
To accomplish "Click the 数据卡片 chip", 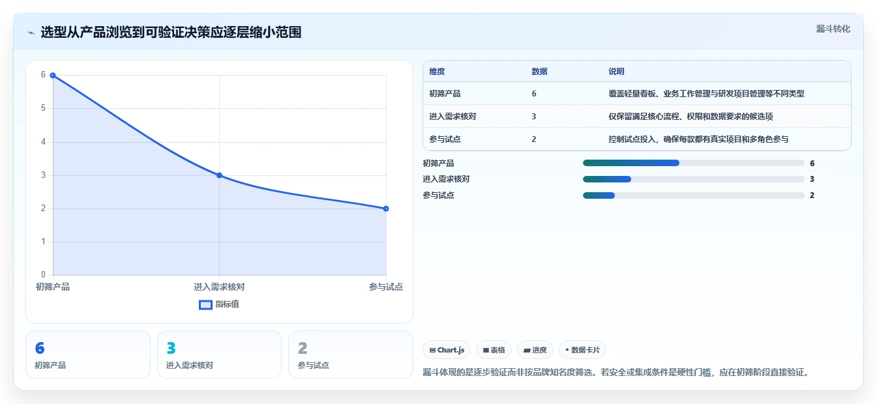I will point(582,350).
